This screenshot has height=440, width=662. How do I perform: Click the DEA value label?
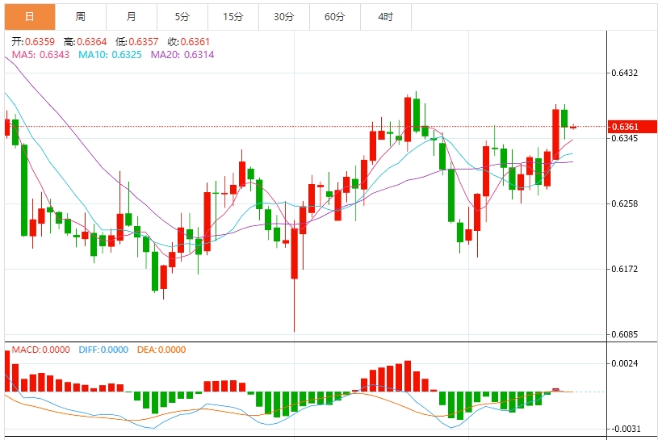click(x=161, y=350)
